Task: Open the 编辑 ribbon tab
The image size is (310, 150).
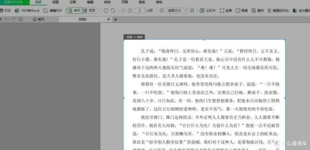Action: point(90,2)
